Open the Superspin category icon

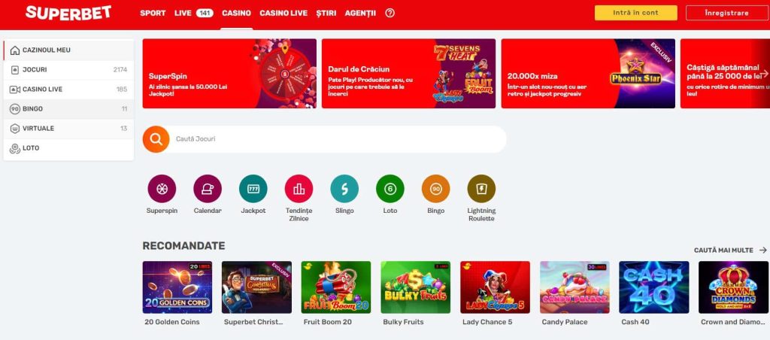(162, 189)
